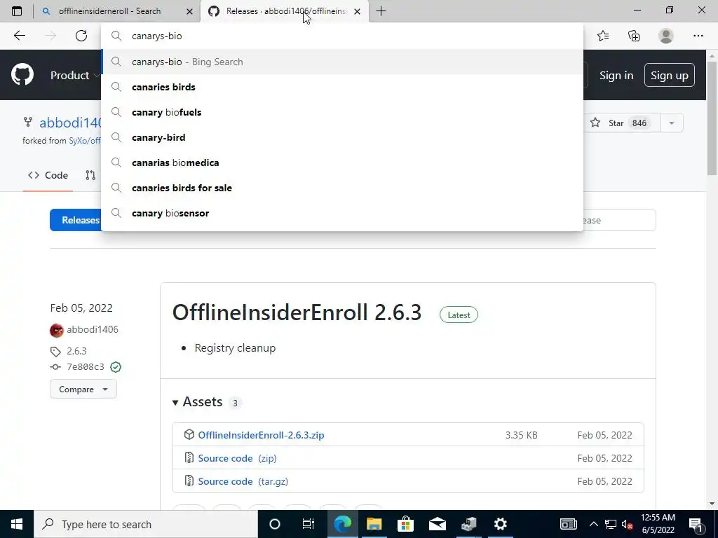Select the canarias biomedica suggestion
Image resolution: width=718 pixels, height=538 pixels.
[x=342, y=163]
